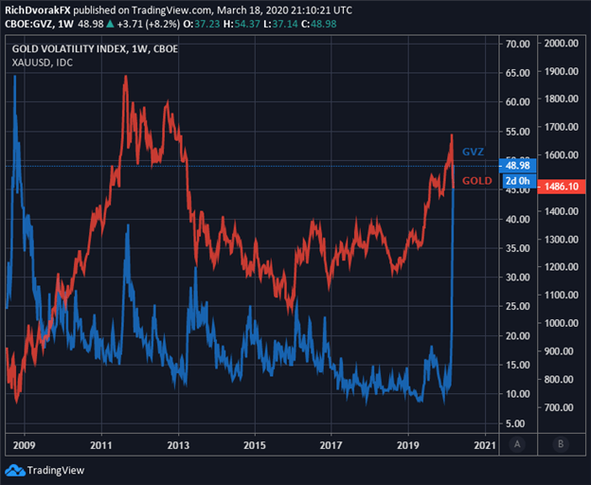The height and width of the screenshot is (485, 591).
Task: Click the 15.00 left price scale value
Action: point(517,365)
